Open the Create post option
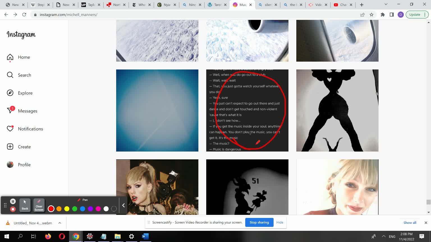This screenshot has width=431, height=242. (19, 147)
